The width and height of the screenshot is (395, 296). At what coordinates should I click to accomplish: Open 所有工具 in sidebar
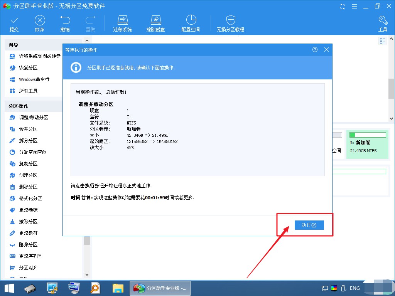[x=24, y=91]
